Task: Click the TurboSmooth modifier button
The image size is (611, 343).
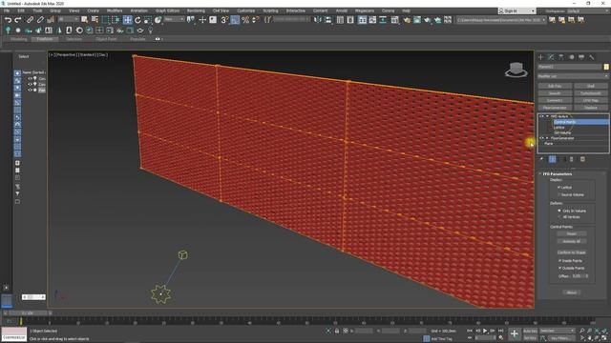Action: click(x=590, y=93)
